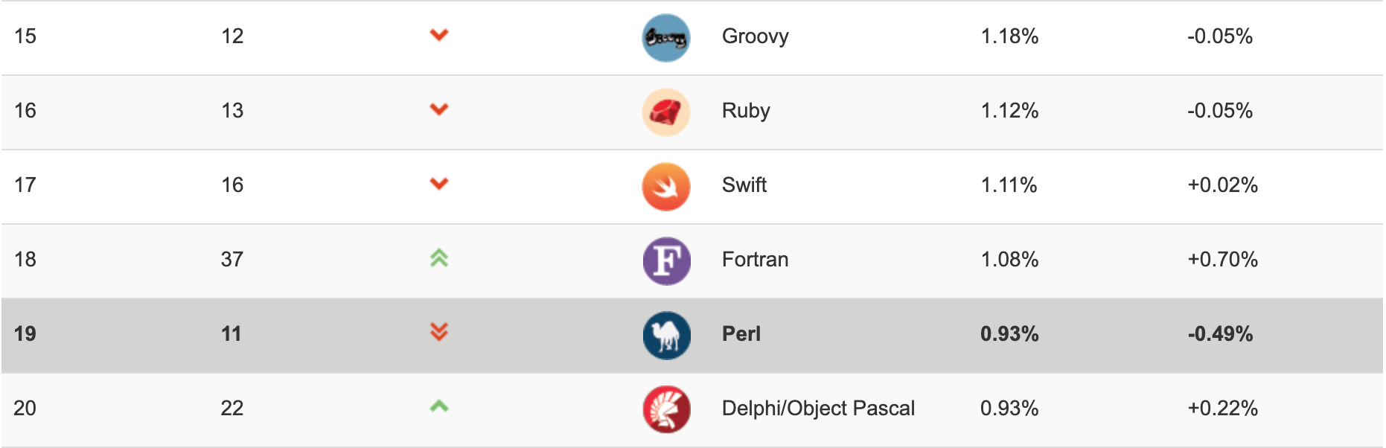Click the bold Perl language name
This screenshot has width=1386, height=448.
741,334
